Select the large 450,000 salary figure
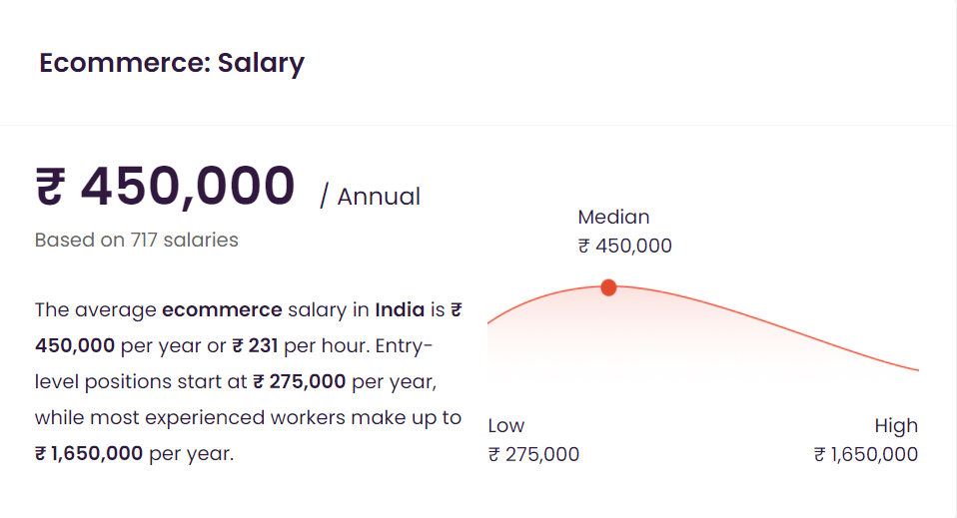The height and width of the screenshot is (518, 957). (x=188, y=186)
